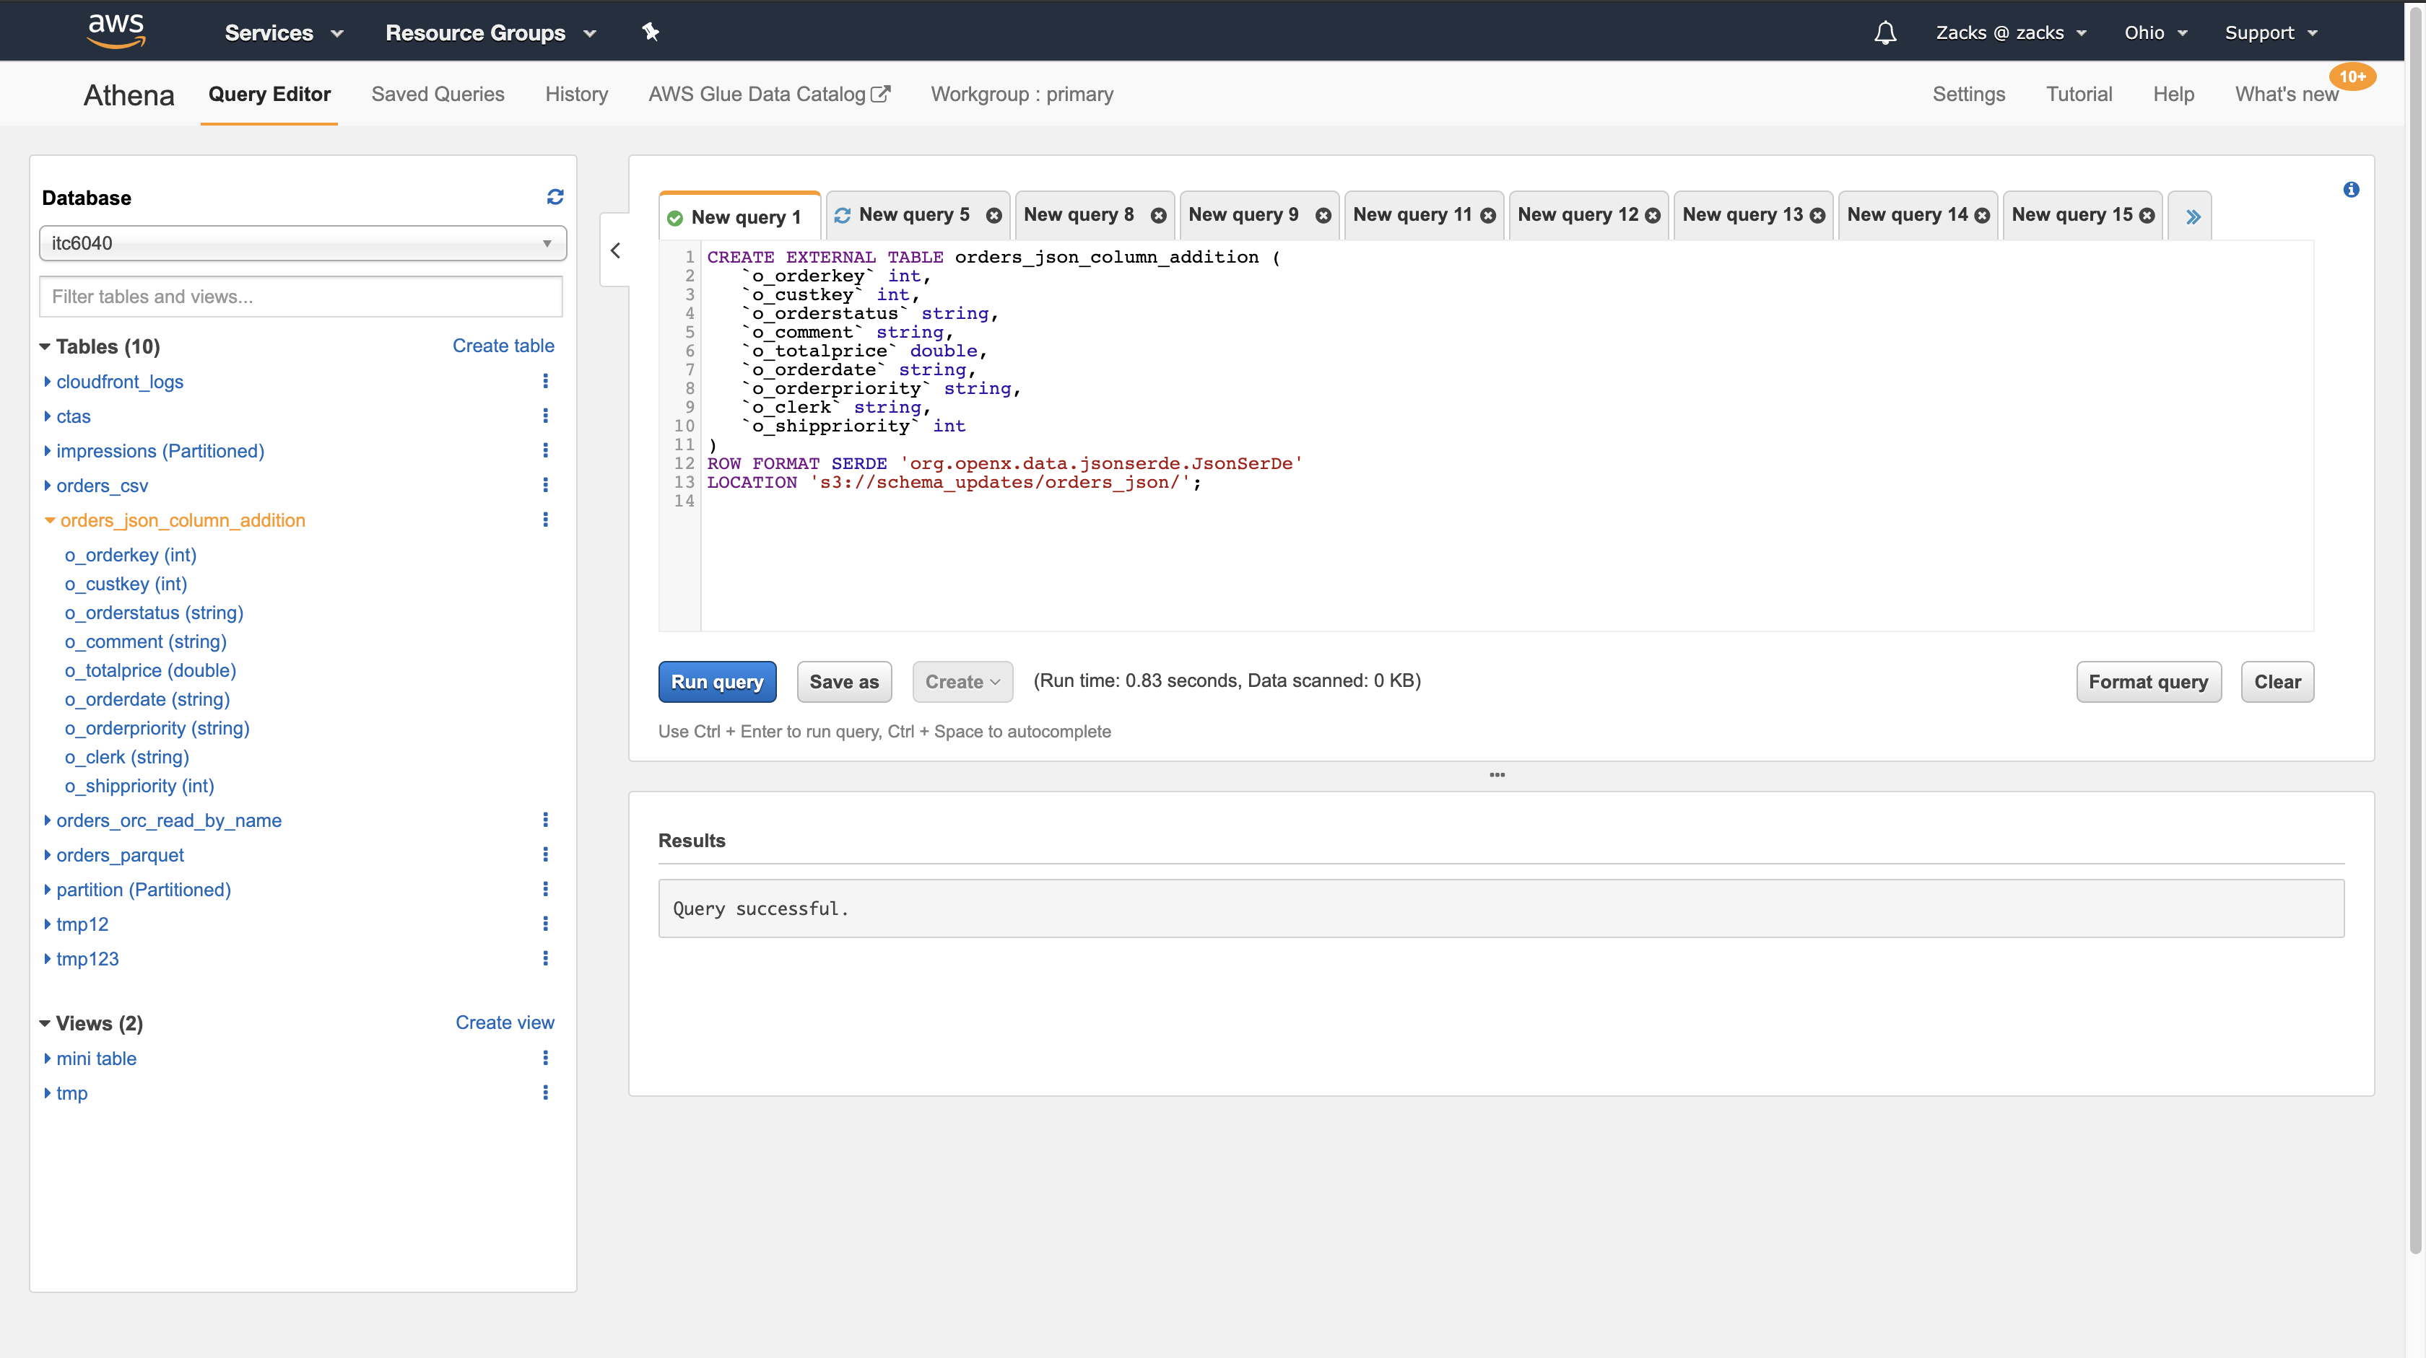Open options menu for orders_parquet table

(x=545, y=854)
